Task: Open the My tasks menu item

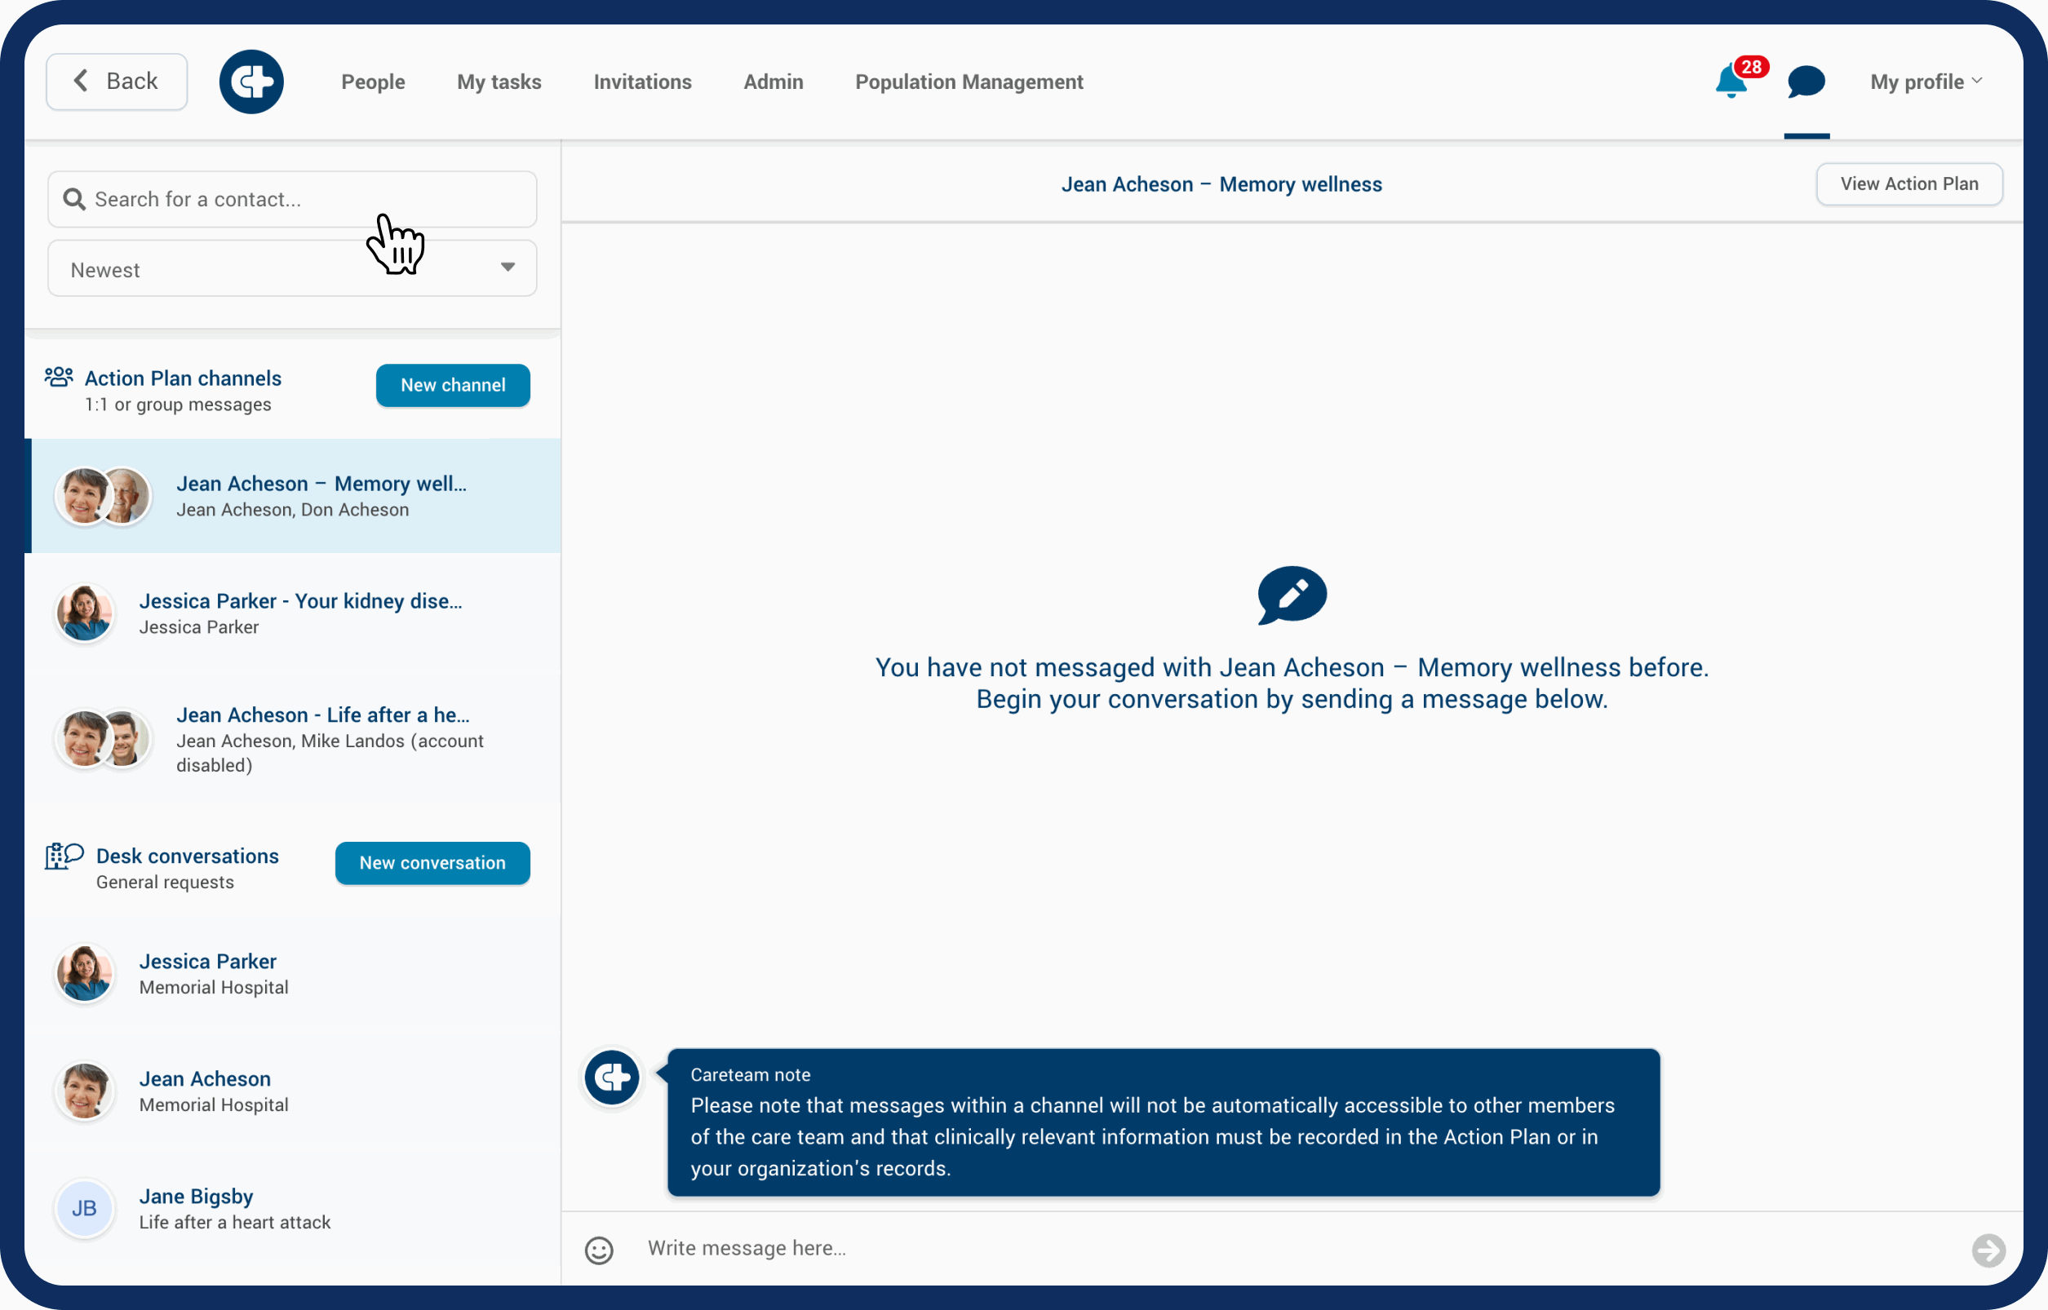Action: 499,82
